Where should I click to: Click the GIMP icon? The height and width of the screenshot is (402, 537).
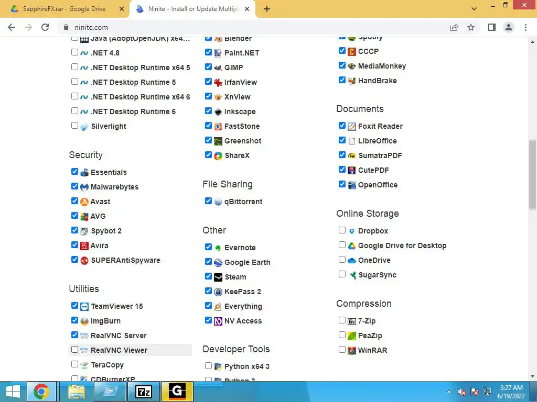click(x=218, y=68)
